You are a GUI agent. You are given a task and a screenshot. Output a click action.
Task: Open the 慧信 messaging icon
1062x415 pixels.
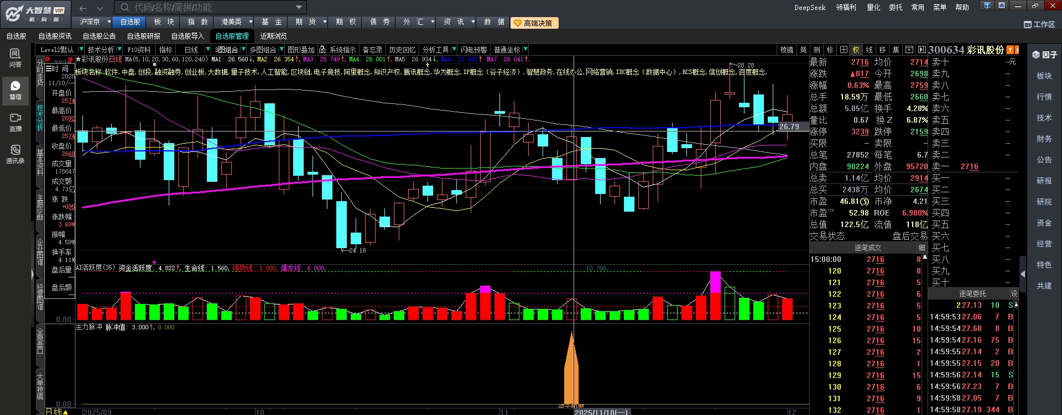[x=15, y=90]
